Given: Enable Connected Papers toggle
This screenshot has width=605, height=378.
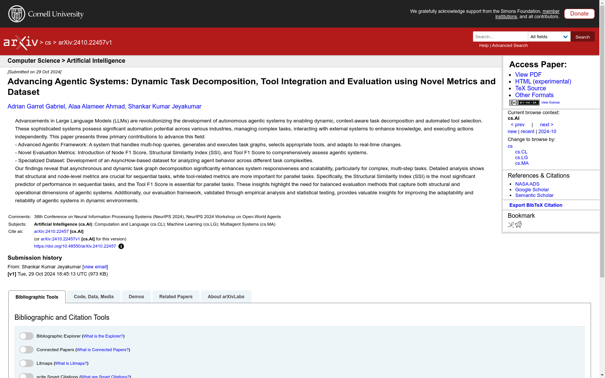Looking at the screenshot, I should click(x=26, y=350).
